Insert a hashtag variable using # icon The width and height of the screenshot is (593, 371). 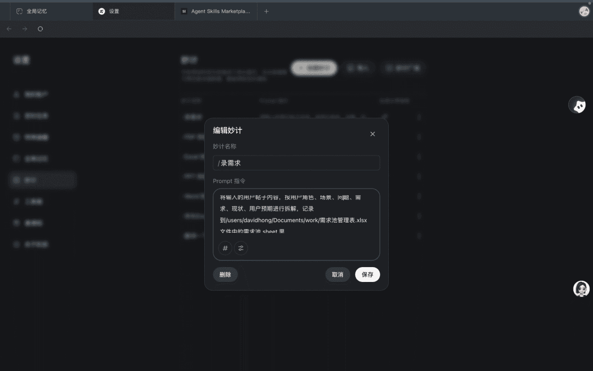225,248
